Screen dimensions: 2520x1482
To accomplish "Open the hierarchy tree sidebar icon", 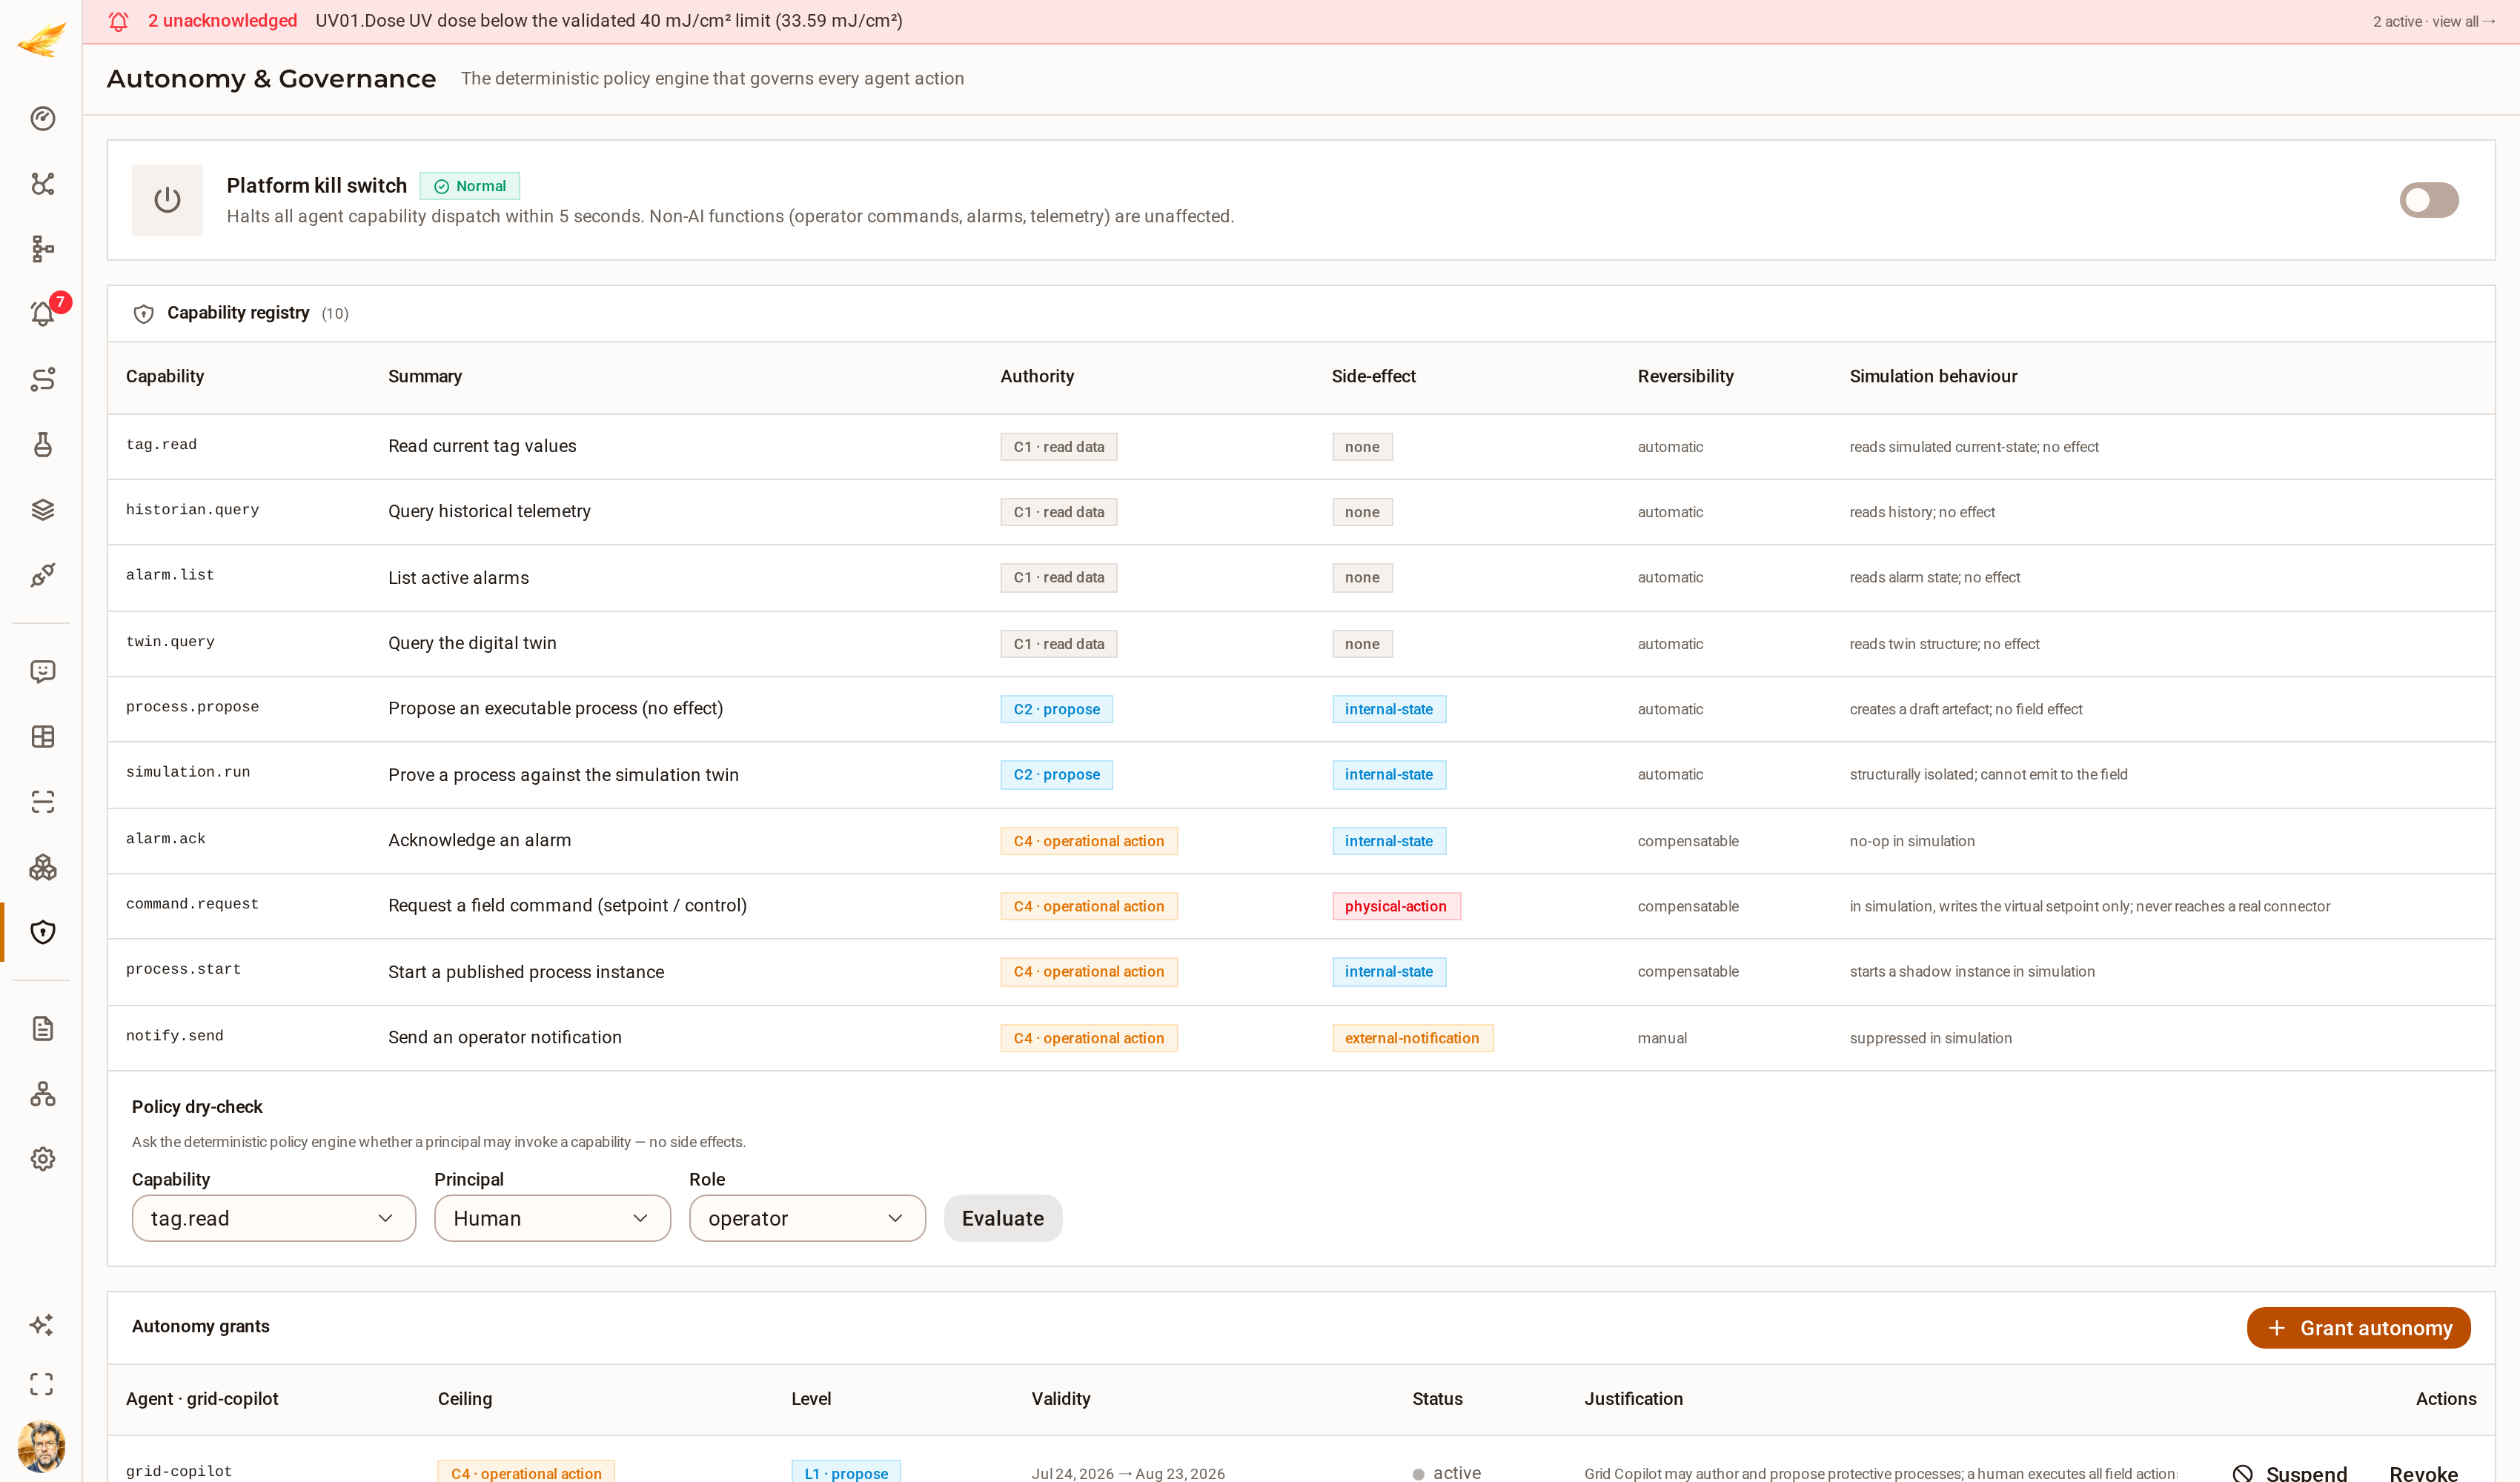I will 42,249.
